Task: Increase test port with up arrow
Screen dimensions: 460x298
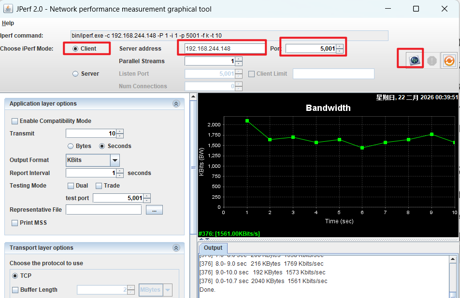Action: pos(147,196)
